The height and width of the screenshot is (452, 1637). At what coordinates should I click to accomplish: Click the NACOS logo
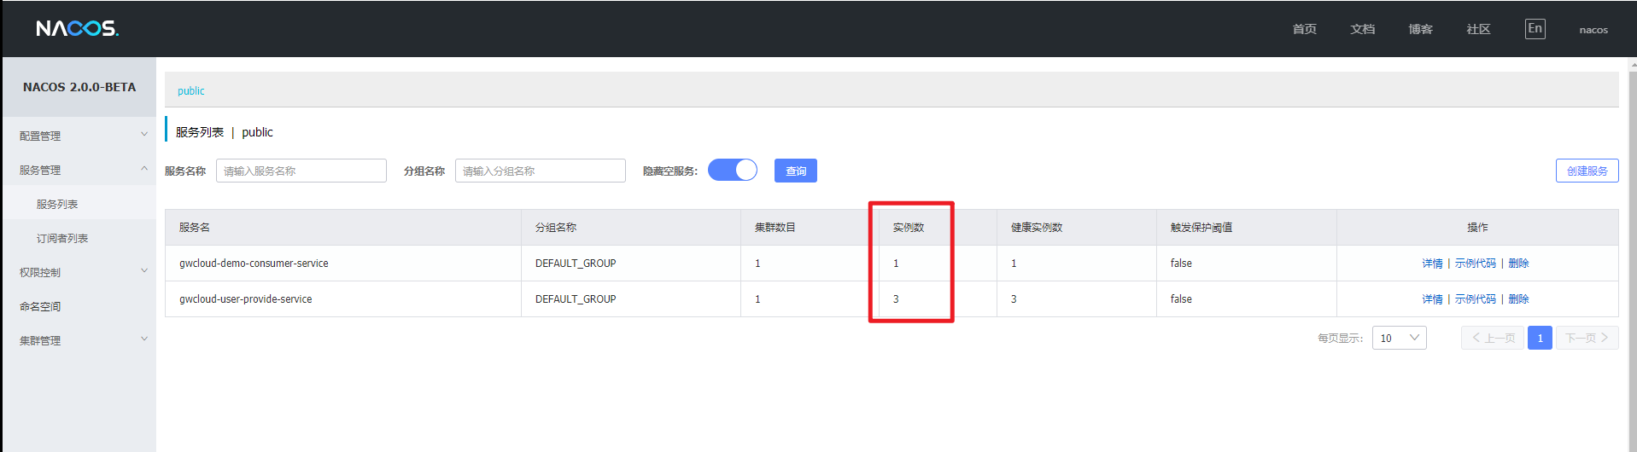(x=78, y=29)
